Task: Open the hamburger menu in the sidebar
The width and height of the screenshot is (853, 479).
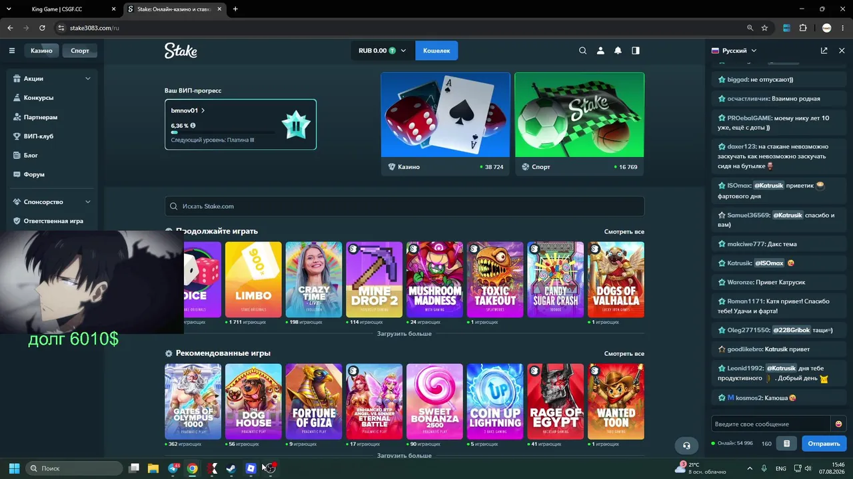Action: click(x=12, y=51)
